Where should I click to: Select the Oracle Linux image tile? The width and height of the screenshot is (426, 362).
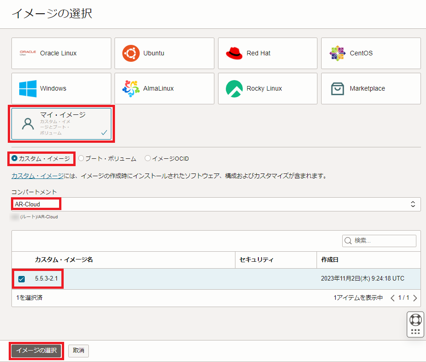(x=61, y=53)
